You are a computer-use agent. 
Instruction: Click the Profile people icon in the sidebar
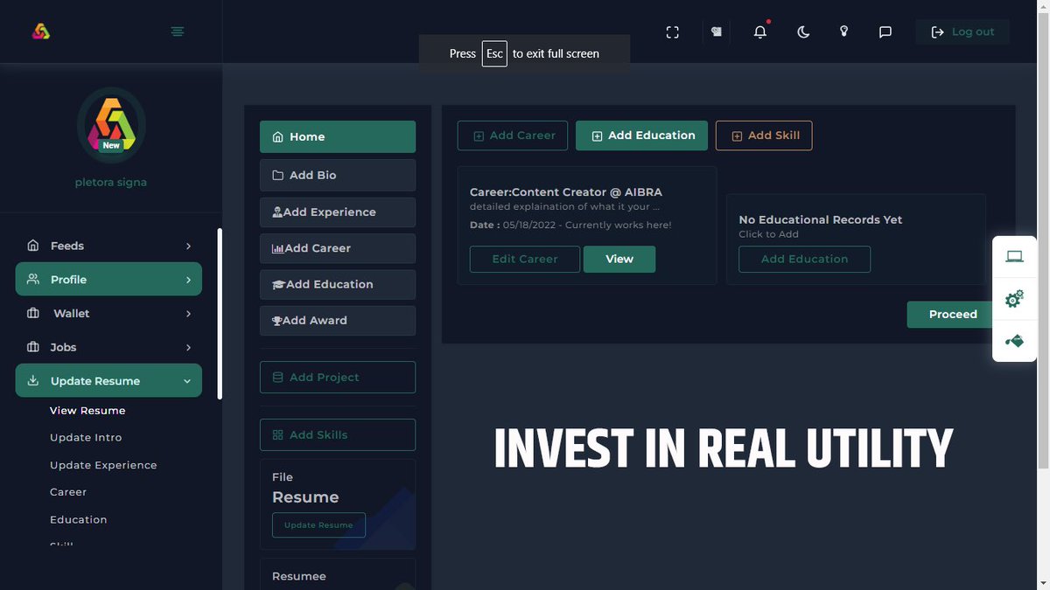33,280
